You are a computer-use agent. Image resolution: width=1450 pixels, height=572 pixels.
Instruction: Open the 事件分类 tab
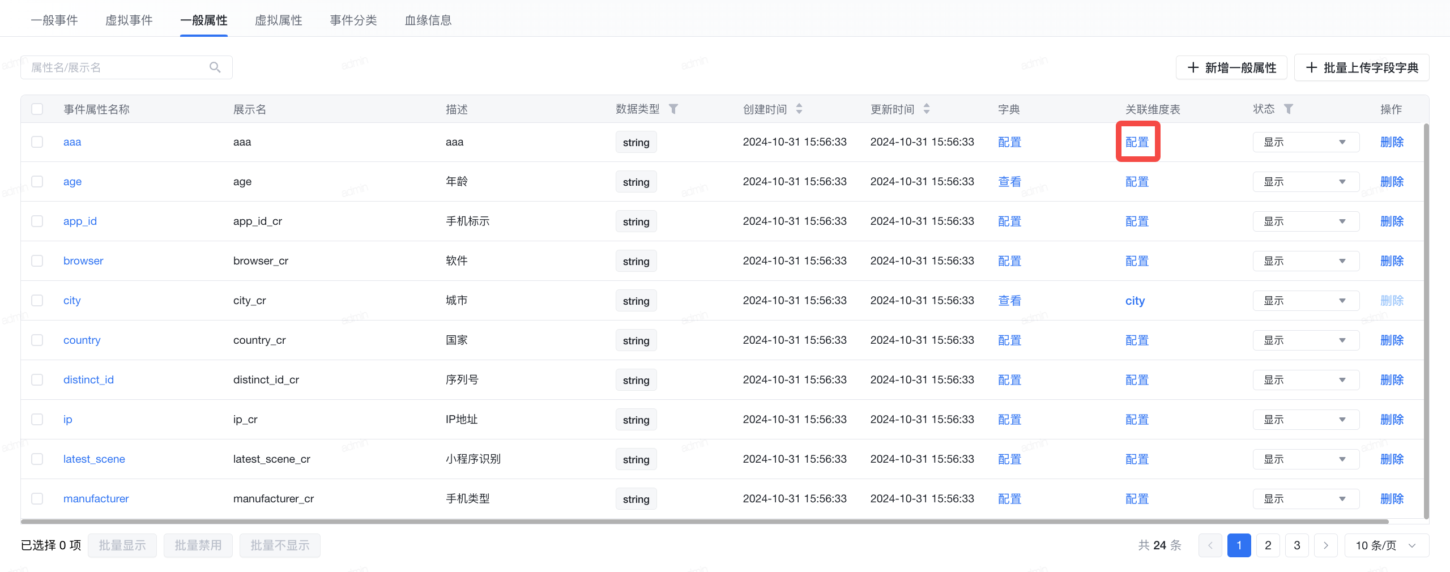[353, 20]
